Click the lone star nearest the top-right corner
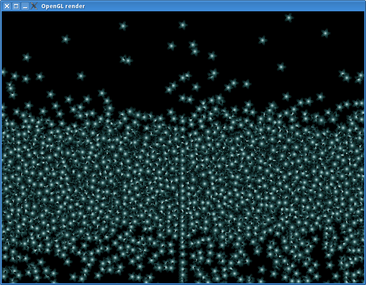The width and height of the screenshot is (366, 285). (325, 33)
